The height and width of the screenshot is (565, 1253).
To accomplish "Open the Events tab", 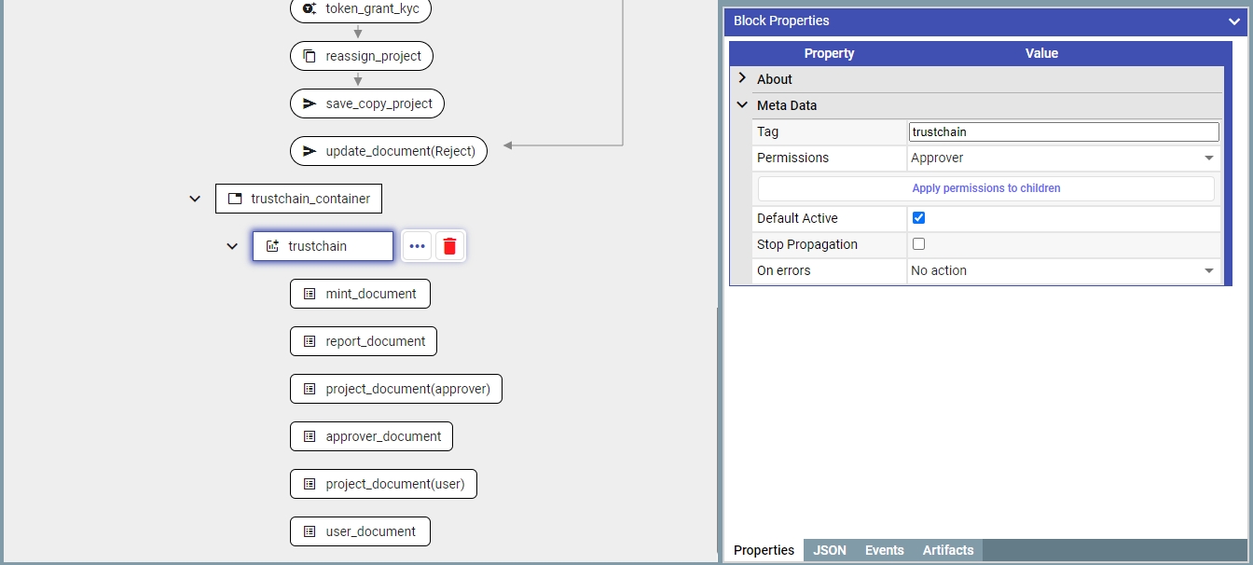I will pos(884,550).
